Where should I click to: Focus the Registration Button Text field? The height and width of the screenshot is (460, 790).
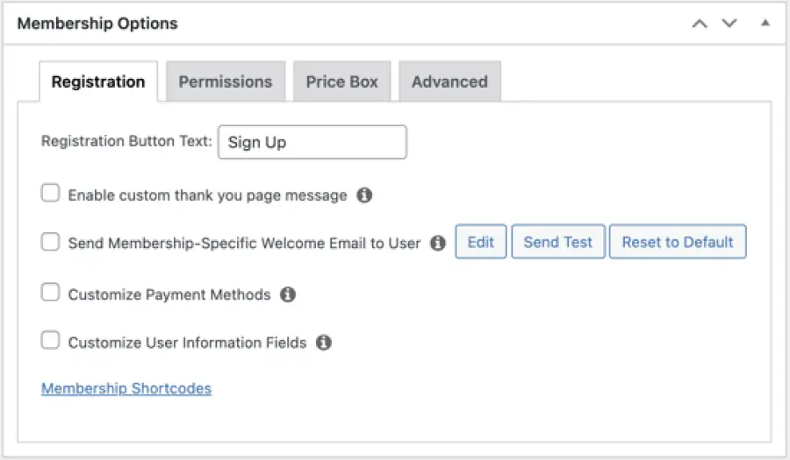coord(312,142)
